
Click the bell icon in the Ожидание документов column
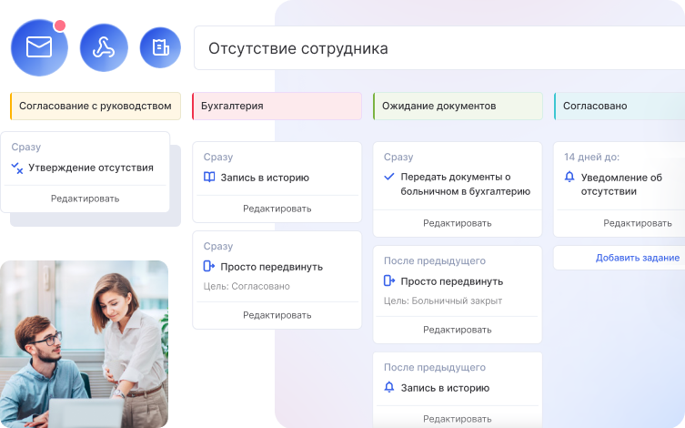(x=389, y=387)
